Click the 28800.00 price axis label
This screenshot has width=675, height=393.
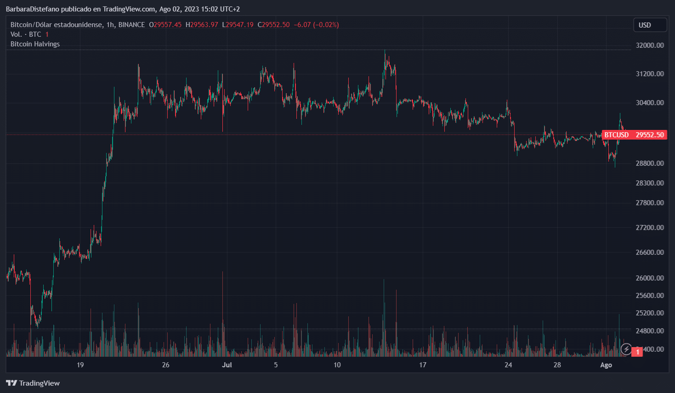(x=650, y=163)
